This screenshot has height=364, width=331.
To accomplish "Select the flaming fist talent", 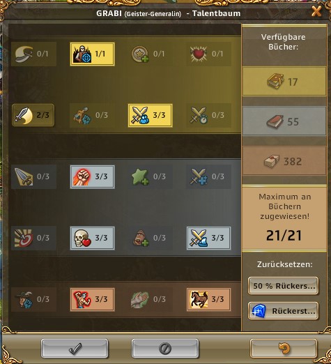I will (92, 176).
